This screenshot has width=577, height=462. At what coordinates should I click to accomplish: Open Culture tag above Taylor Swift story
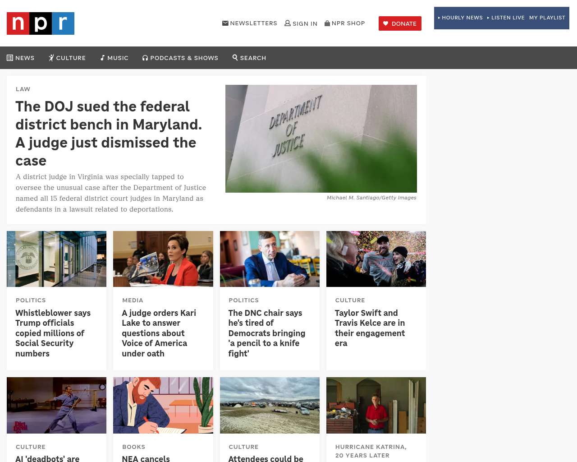point(350,300)
